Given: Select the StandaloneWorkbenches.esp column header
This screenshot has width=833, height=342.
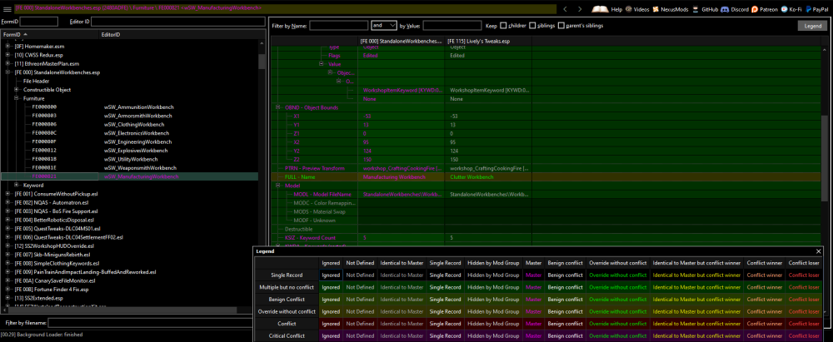Looking at the screenshot, I should click(x=402, y=41).
